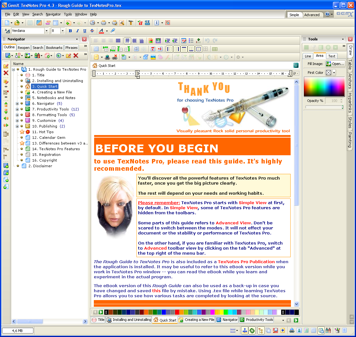Viewport: 356px width, 337px height.
Task: Open the font name dropdown
Action: point(46,31)
